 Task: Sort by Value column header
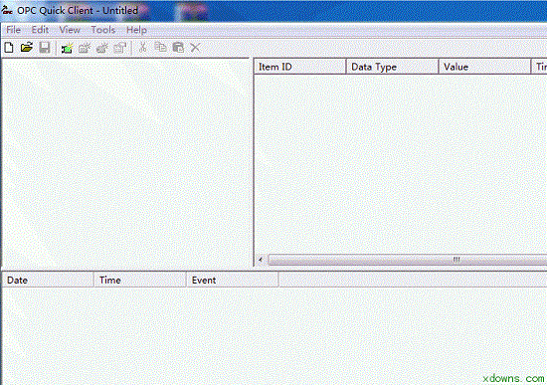[x=484, y=67]
